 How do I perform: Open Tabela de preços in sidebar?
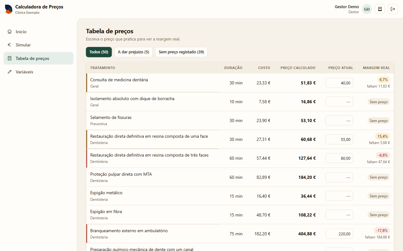[38, 58]
